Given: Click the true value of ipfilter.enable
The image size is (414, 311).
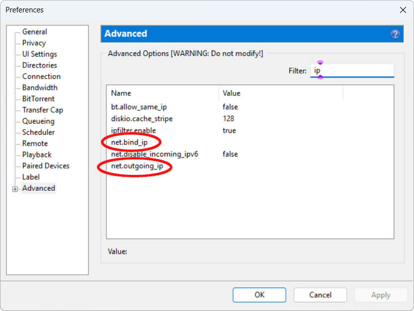Looking at the screenshot, I should (x=229, y=131).
